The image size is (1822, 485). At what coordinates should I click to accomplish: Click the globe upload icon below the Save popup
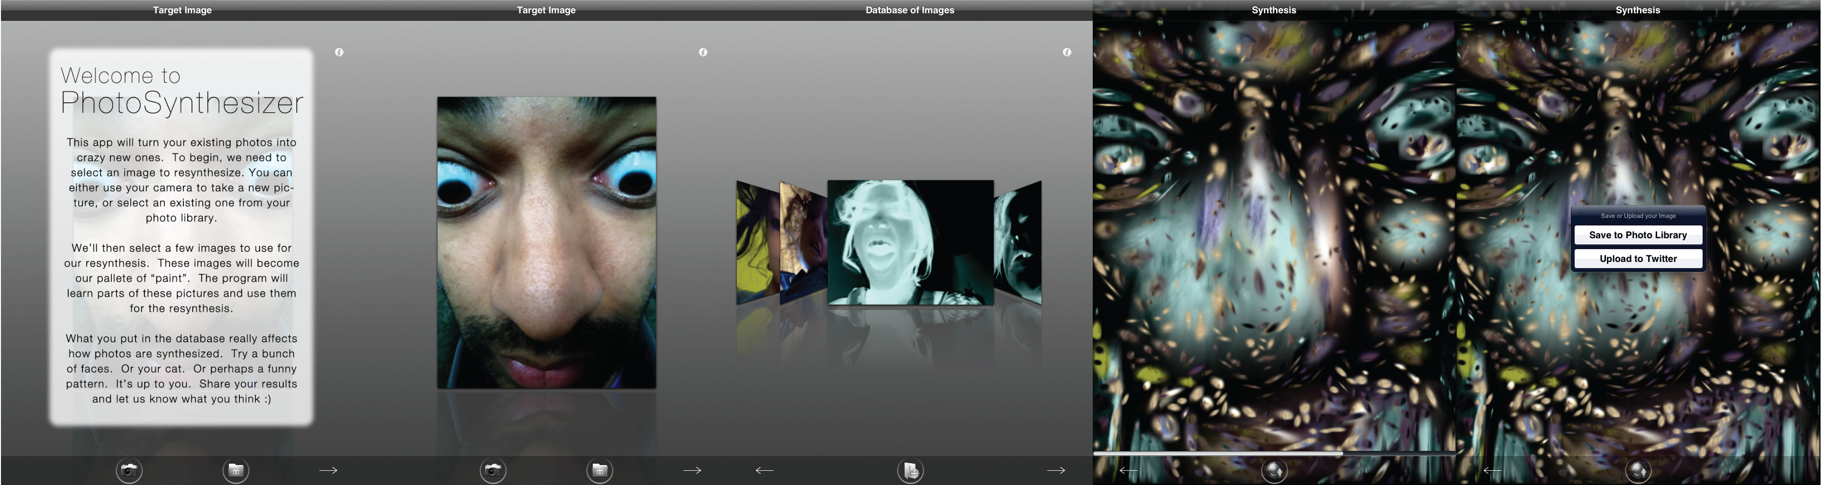pyautogui.click(x=1638, y=470)
